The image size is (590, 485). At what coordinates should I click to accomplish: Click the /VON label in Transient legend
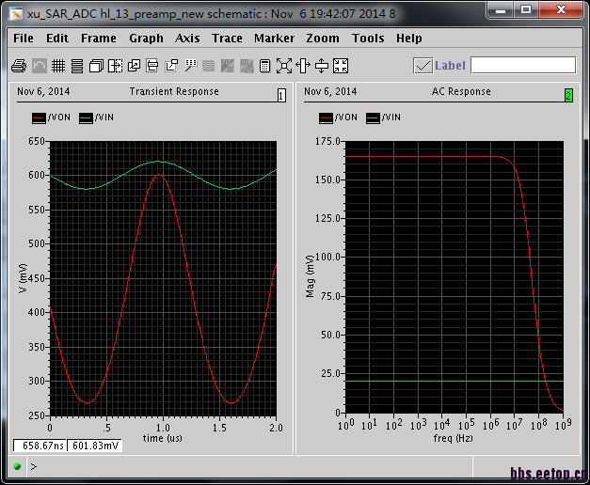(59, 117)
